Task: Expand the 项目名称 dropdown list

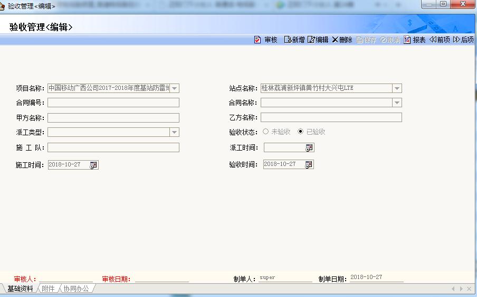Action: pyautogui.click(x=175, y=88)
